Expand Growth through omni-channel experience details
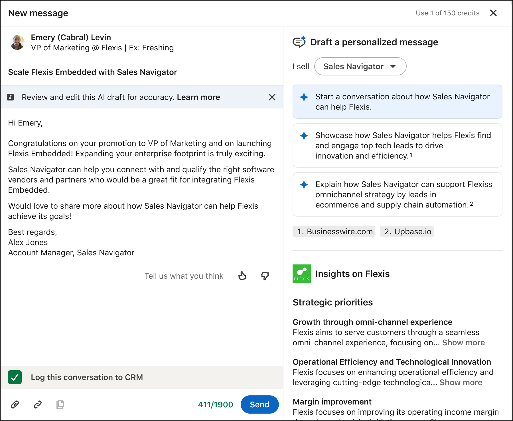513x421 pixels. (x=463, y=342)
